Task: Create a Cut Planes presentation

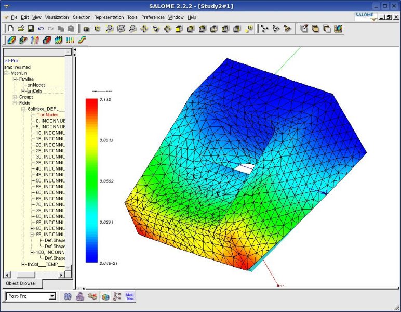Action: click(58, 40)
